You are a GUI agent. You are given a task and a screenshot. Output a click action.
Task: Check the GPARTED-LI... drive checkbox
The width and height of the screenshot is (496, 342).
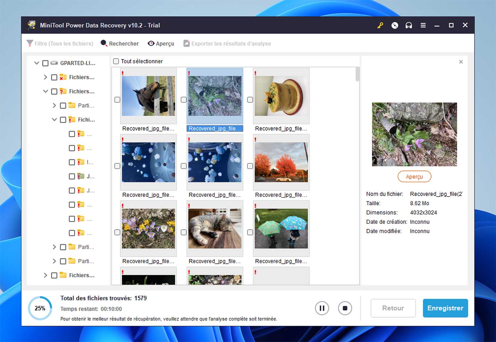[45, 63]
